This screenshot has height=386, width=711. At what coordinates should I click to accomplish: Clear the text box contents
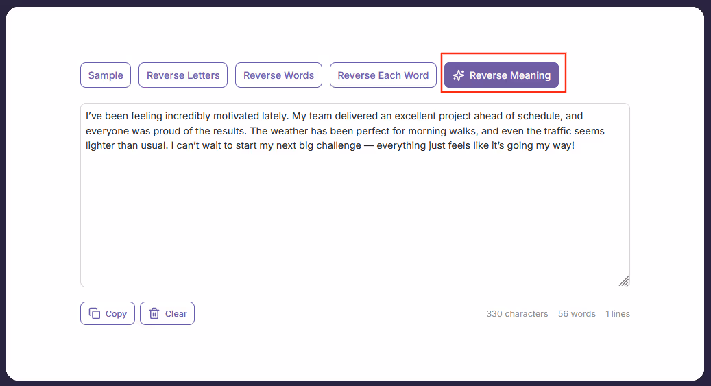pyautogui.click(x=167, y=313)
